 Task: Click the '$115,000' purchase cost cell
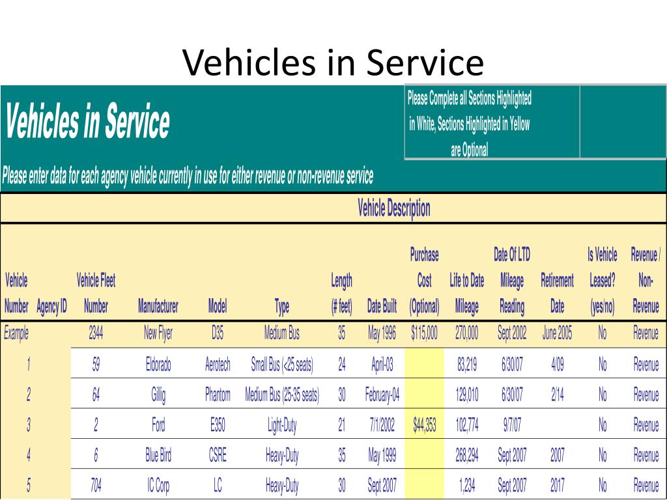424,333
